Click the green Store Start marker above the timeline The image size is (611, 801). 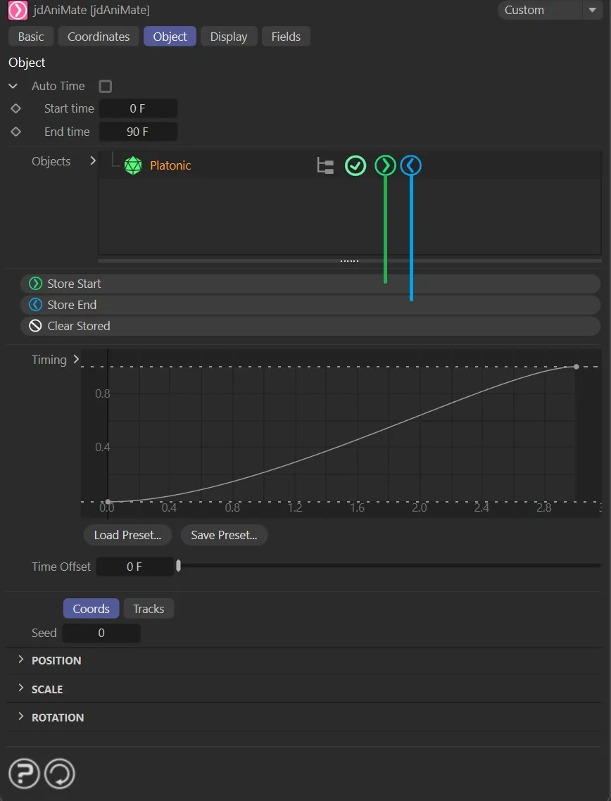click(x=385, y=165)
